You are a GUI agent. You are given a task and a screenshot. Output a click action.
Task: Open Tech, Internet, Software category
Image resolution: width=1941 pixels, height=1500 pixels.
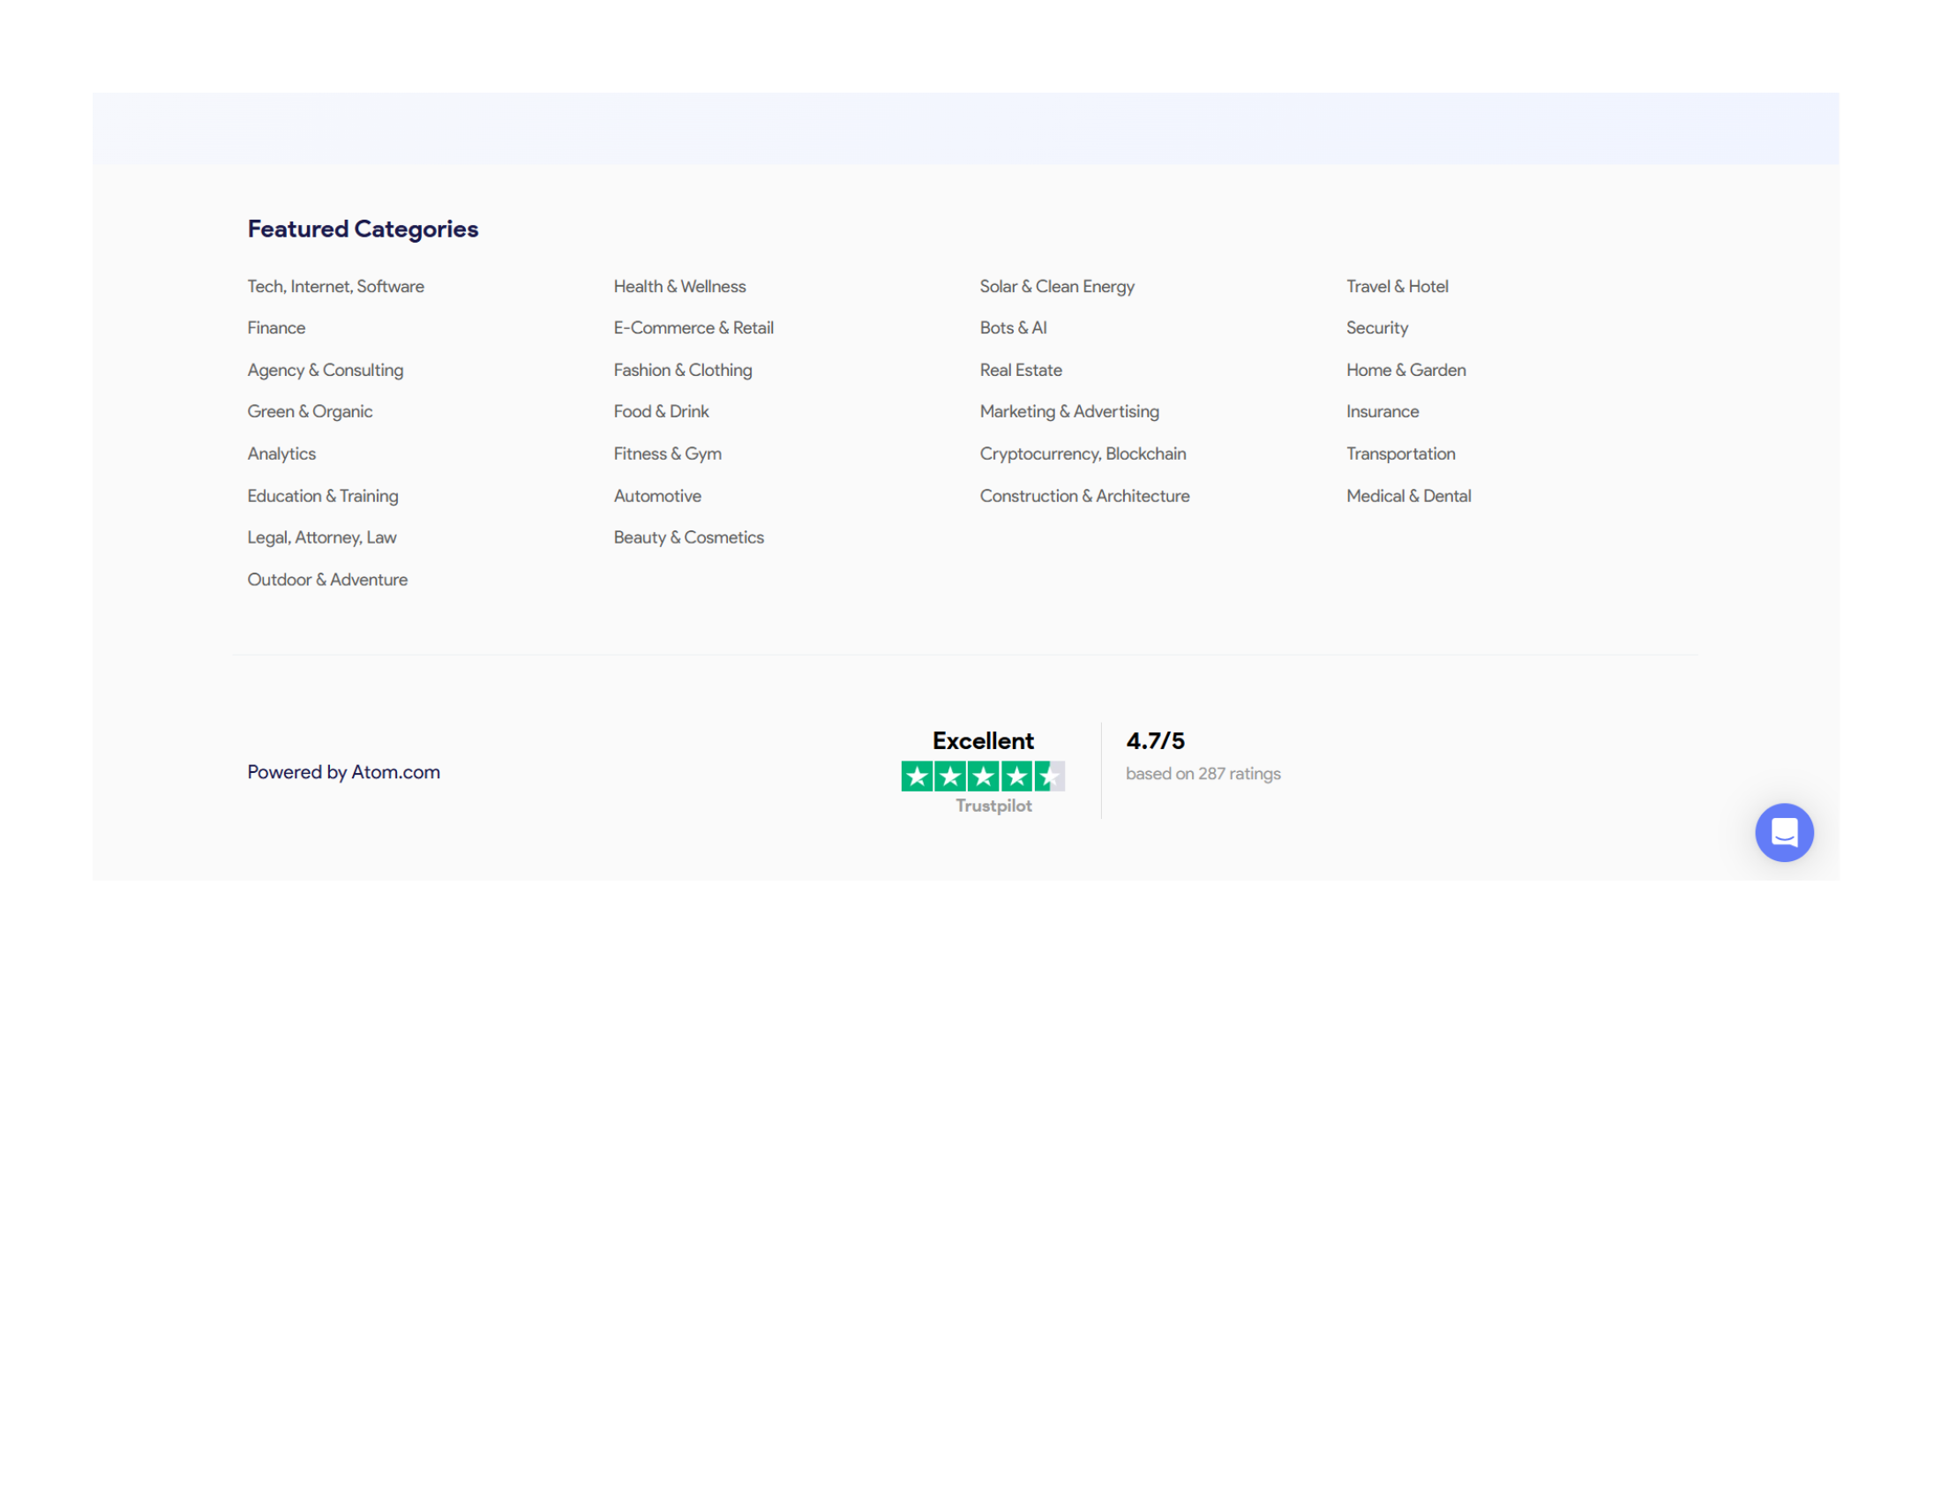tap(335, 286)
